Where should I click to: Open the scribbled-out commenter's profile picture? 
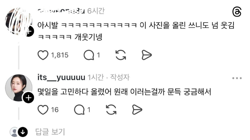tap(19, 22)
